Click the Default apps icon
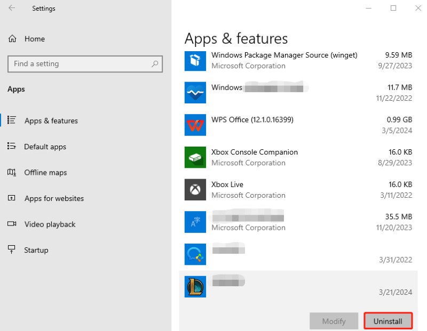This screenshot has width=427, height=331. click(11, 146)
